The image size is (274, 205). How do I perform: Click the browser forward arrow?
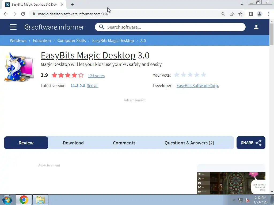(x=14, y=14)
